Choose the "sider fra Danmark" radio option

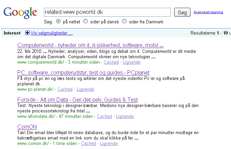tap(125, 22)
